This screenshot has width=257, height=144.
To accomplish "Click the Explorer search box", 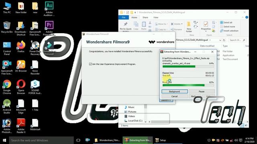I will point(237,40).
